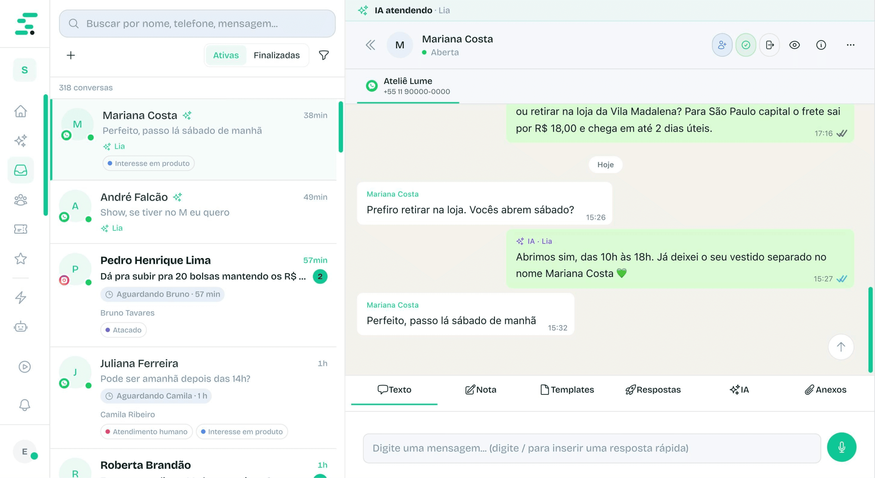The height and width of the screenshot is (478, 875).
Task: Click the Hoje date separator
Action: pos(605,165)
